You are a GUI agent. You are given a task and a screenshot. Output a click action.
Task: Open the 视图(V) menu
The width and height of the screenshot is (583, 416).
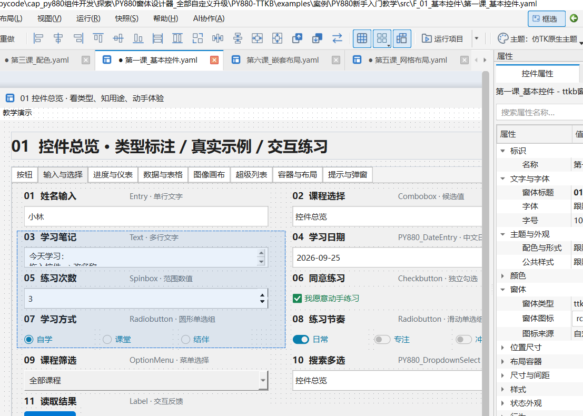pyautogui.click(x=50, y=18)
